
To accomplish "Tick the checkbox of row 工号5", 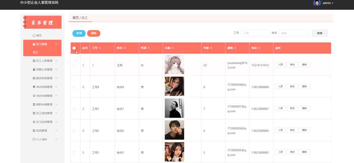I will (x=74, y=153).
